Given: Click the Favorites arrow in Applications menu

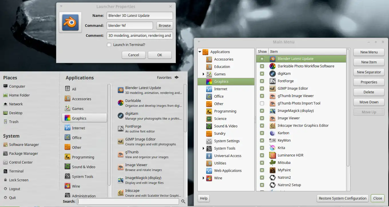Looking at the screenshot, I should (176, 77).
